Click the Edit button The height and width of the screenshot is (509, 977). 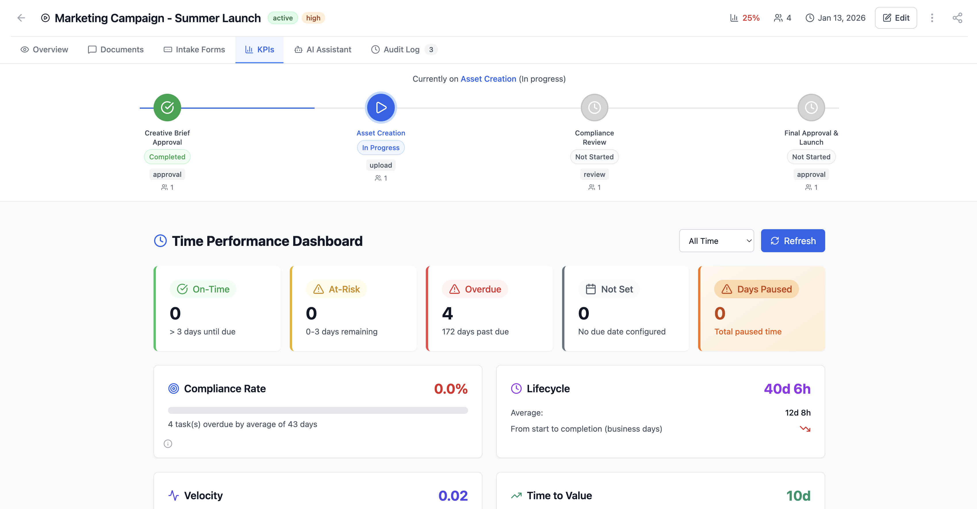pyautogui.click(x=896, y=18)
